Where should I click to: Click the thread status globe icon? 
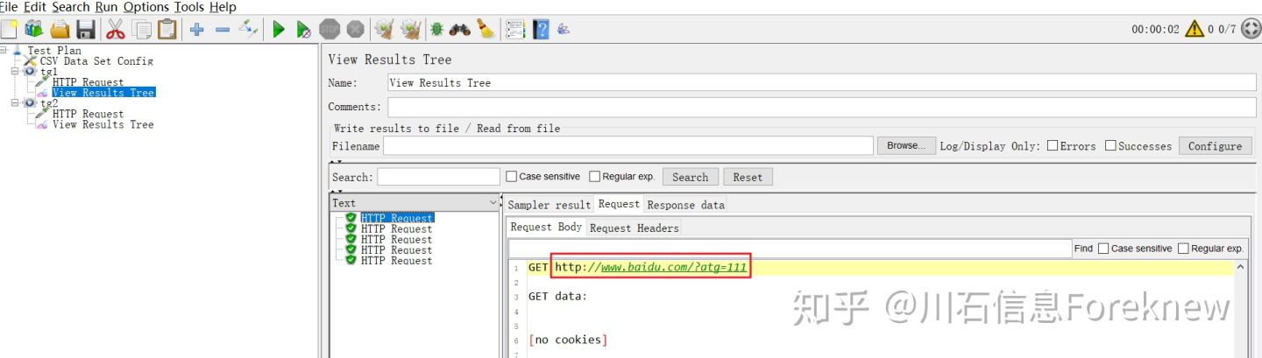click(x=1251, y=29)
